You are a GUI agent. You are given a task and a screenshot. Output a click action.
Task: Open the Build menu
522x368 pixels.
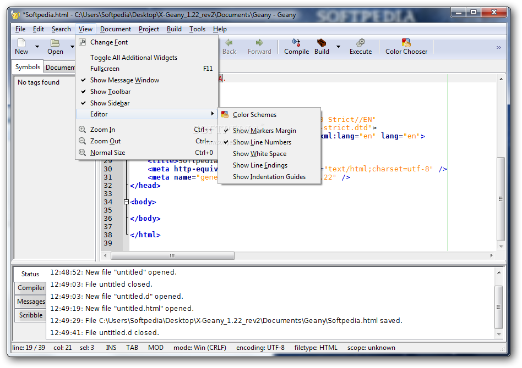click(174, 29)
